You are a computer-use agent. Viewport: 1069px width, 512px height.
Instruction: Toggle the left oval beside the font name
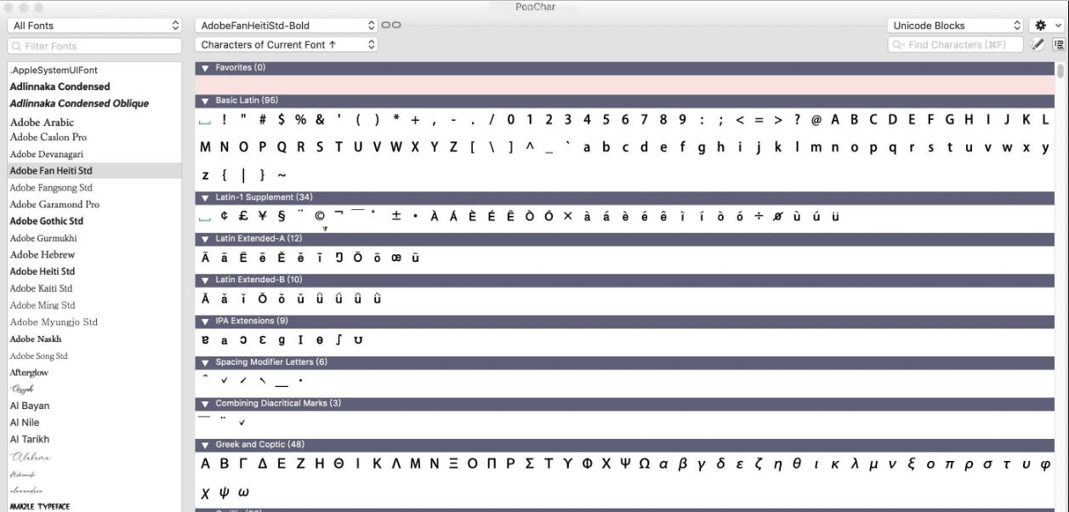pos(385,25)
